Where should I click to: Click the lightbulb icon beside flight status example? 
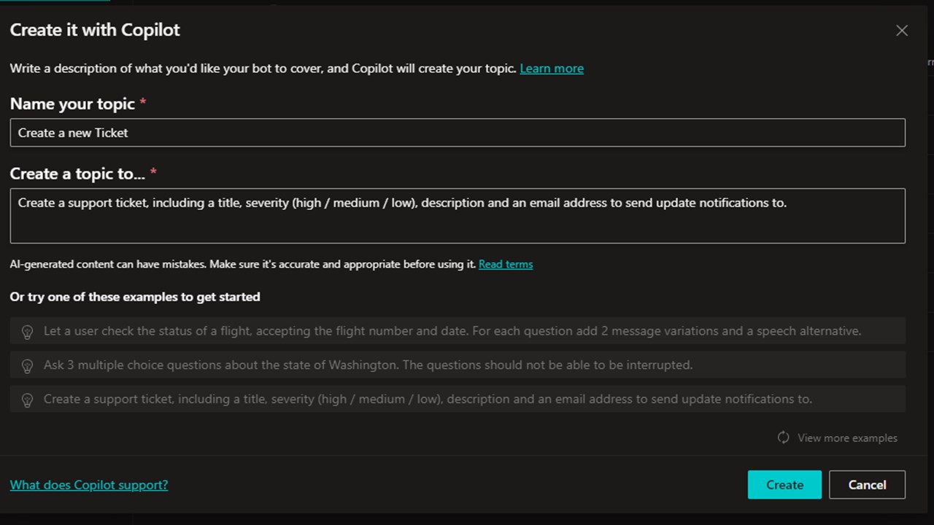coord(27,332)
